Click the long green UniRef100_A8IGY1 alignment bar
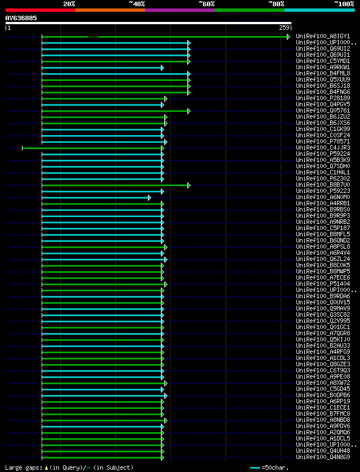The height and width of the screenshot is (472, 360). pyautogui.click(x=164, y=37)
